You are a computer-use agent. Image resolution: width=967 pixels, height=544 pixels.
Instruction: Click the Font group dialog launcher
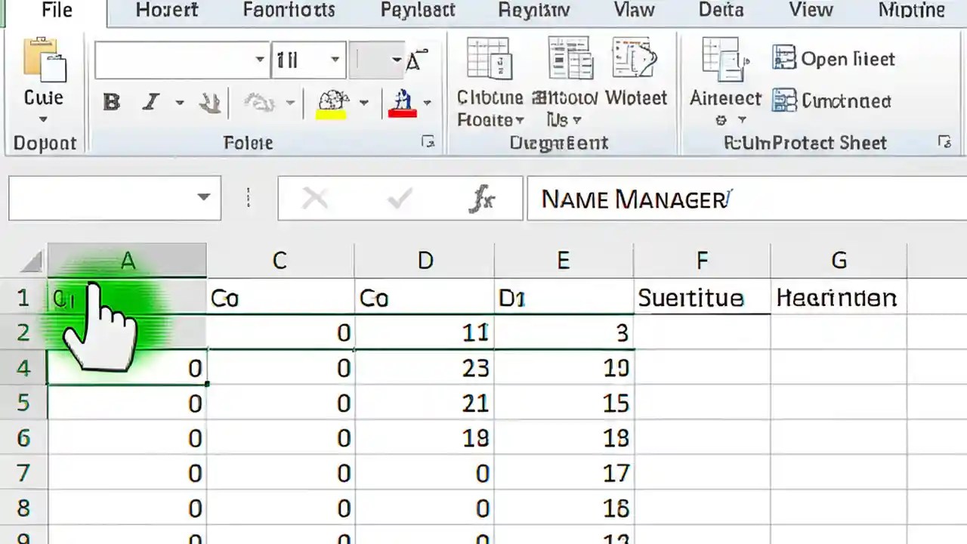(428, 142)
